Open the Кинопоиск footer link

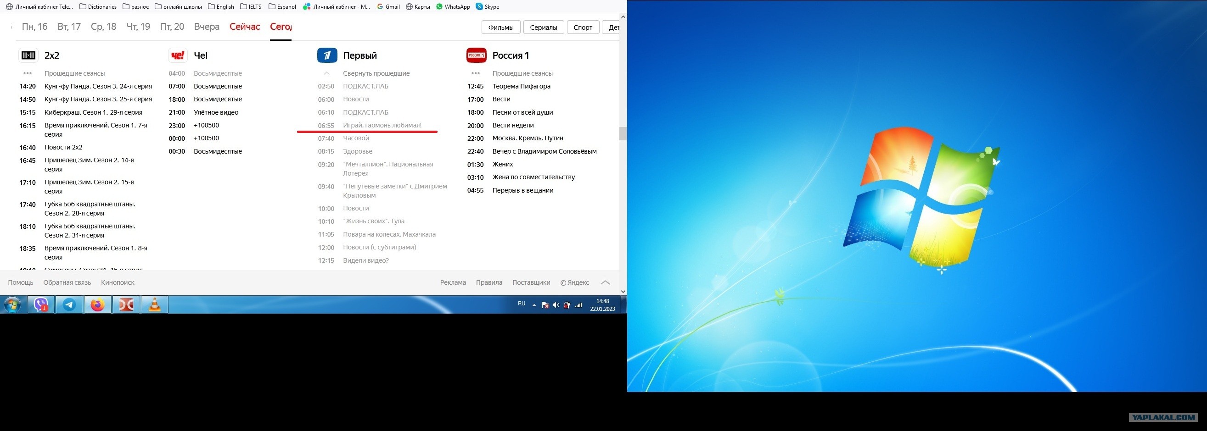pos(118,282)
